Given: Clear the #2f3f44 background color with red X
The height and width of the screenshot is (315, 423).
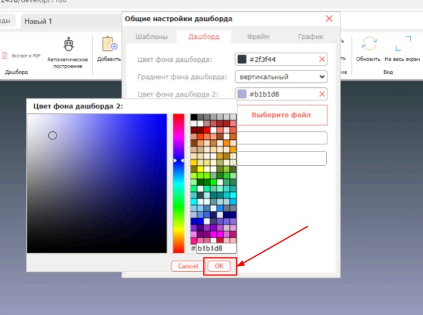Looking at the screenshot, I should point(322,59).
